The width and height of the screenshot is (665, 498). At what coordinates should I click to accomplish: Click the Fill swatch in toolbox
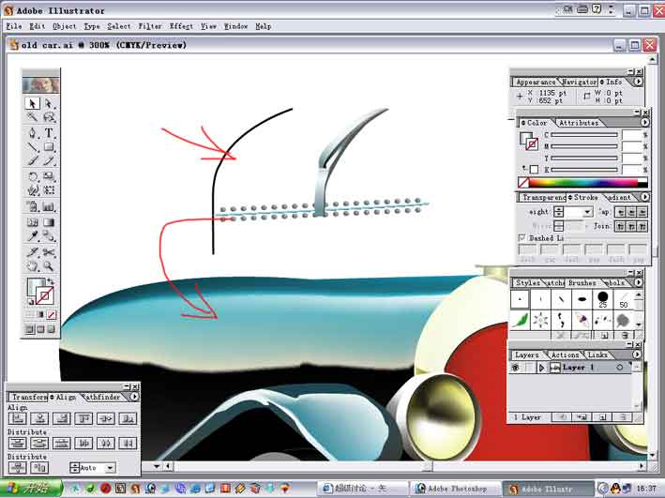[36, 287]
